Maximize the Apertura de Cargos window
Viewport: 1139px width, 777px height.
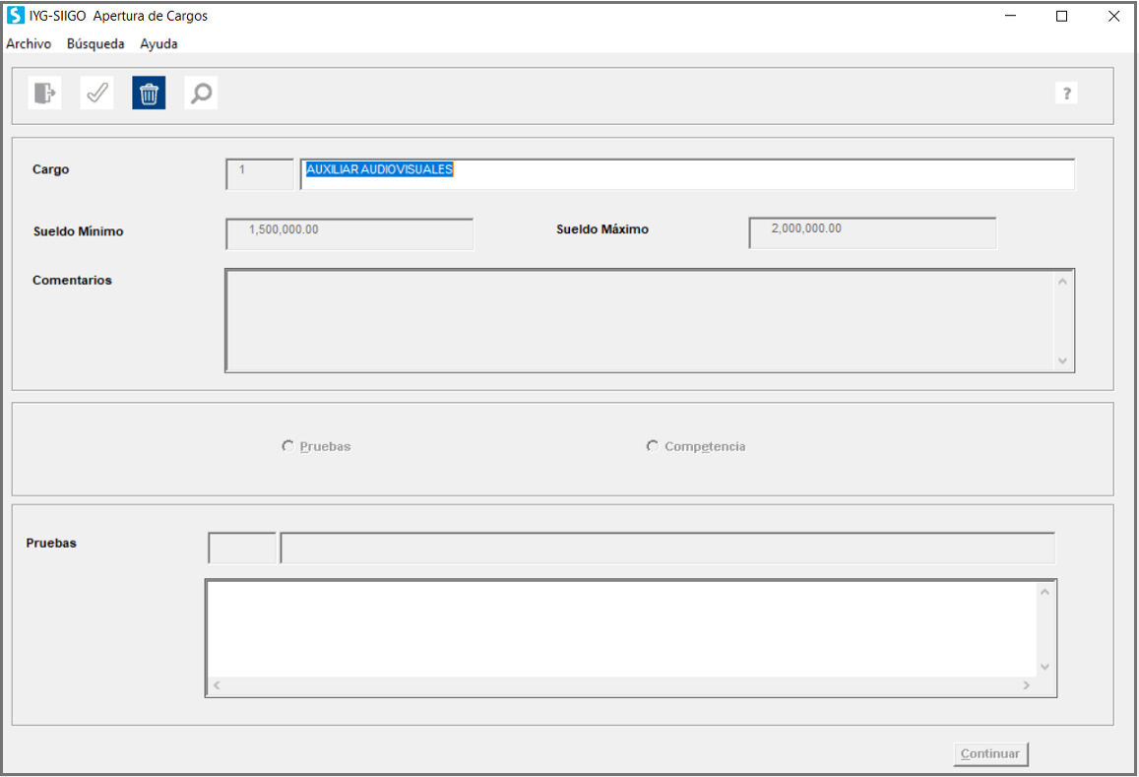pyautogui.click(x=1062, y=16)
